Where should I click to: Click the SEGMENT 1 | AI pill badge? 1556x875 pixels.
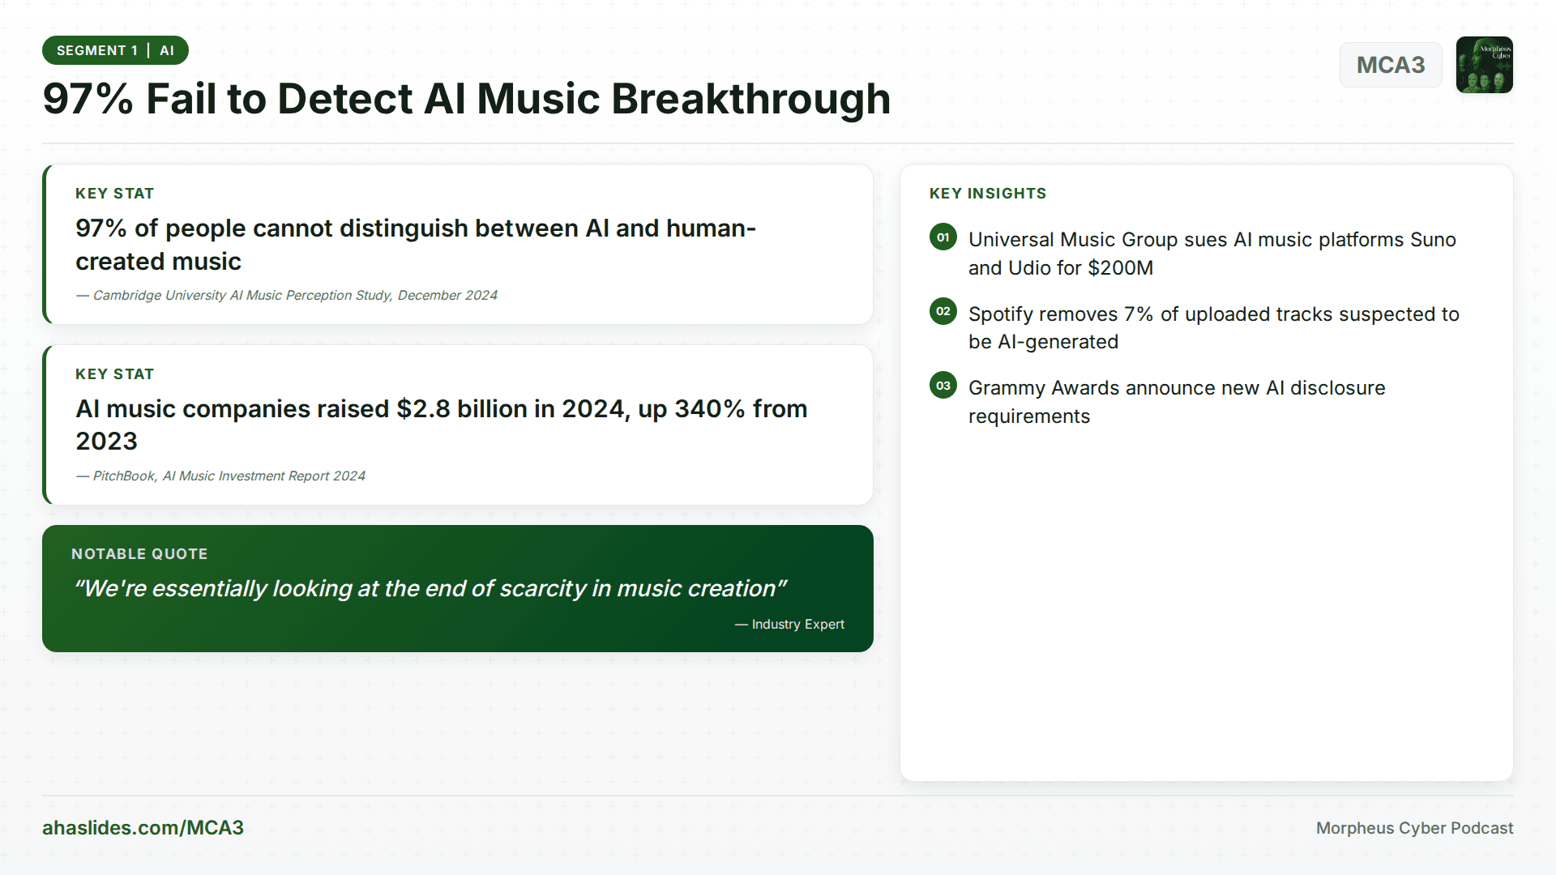(115, 49)
